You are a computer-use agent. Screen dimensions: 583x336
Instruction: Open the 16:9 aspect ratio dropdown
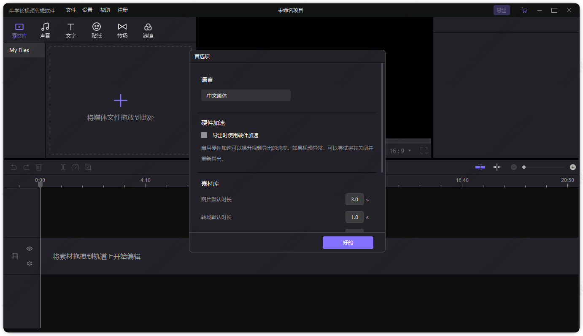point(400,151)
